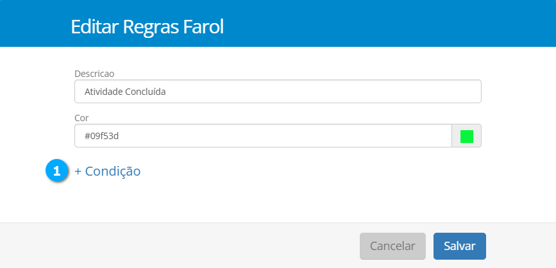Add a new condition with + Condição
This screenshot has height=268, width=556.
coord(108,171)
